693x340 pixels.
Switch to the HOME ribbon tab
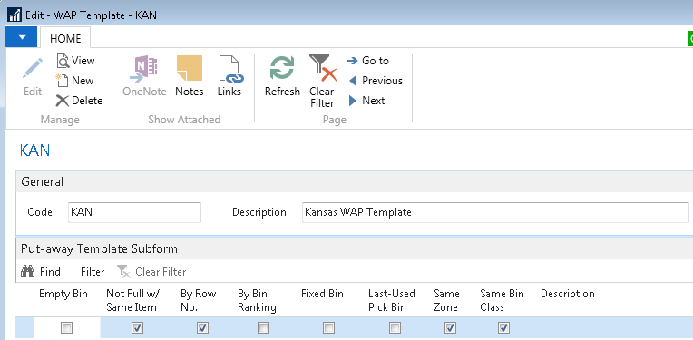(x=65, y=38)
